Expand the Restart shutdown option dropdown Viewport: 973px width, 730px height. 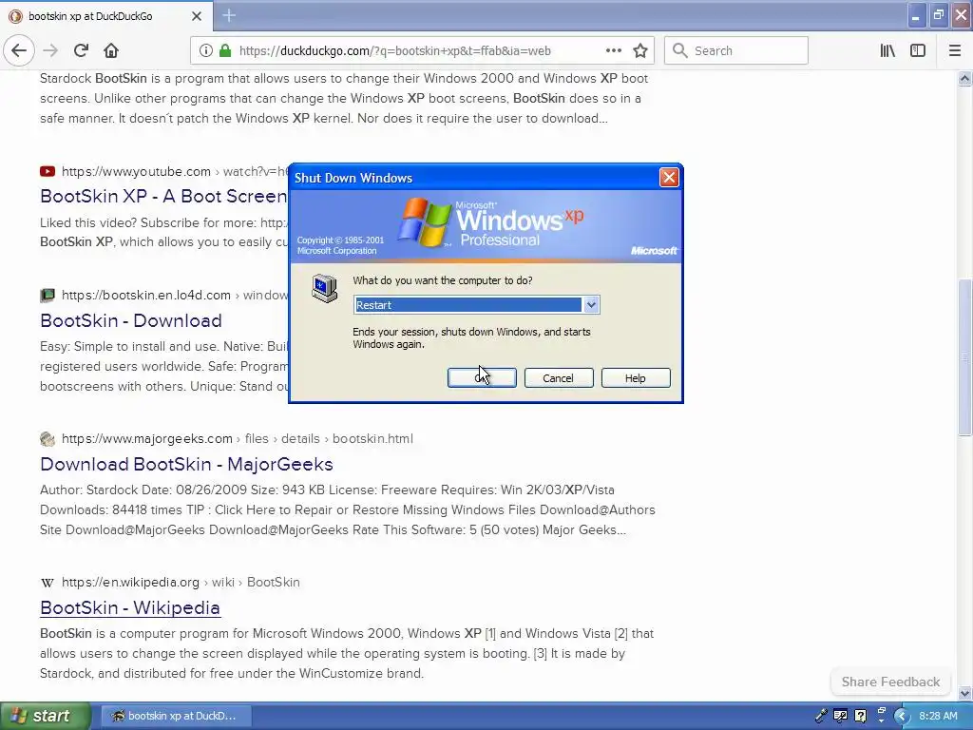click(591, 305)
